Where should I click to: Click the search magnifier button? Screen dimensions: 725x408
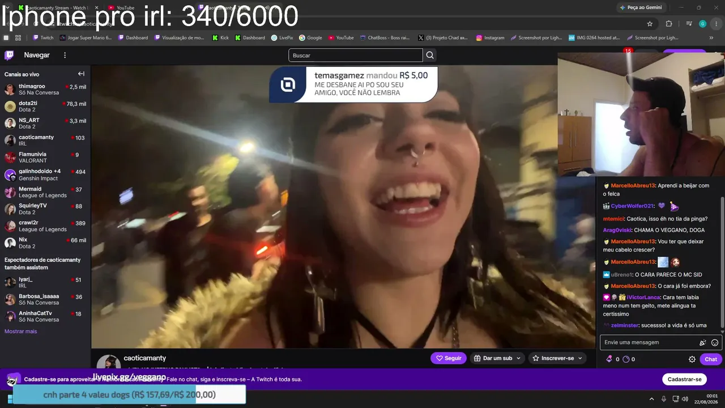(430, 55)
